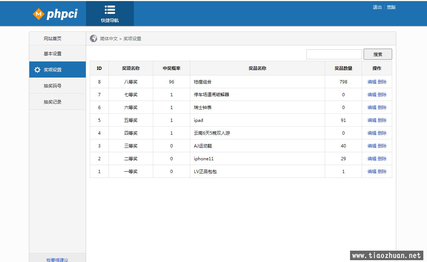
Task: Click 编辑 for 七等奖 row
Action: pos(372,94)
